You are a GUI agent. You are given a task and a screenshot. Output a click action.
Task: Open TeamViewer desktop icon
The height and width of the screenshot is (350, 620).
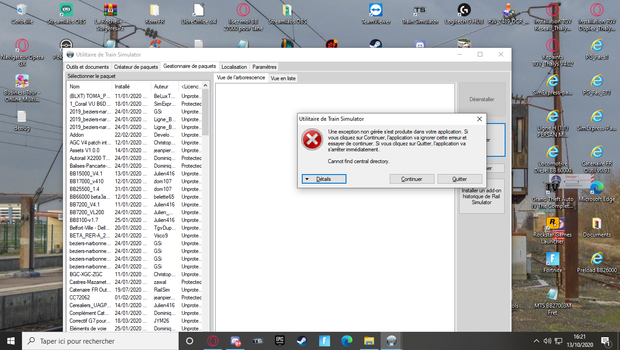pos(376,14)
